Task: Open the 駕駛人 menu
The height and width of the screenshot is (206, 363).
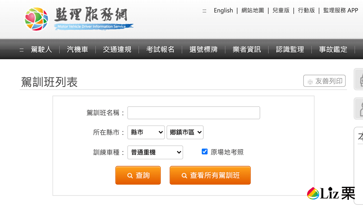Action: (x=41, y=49)
